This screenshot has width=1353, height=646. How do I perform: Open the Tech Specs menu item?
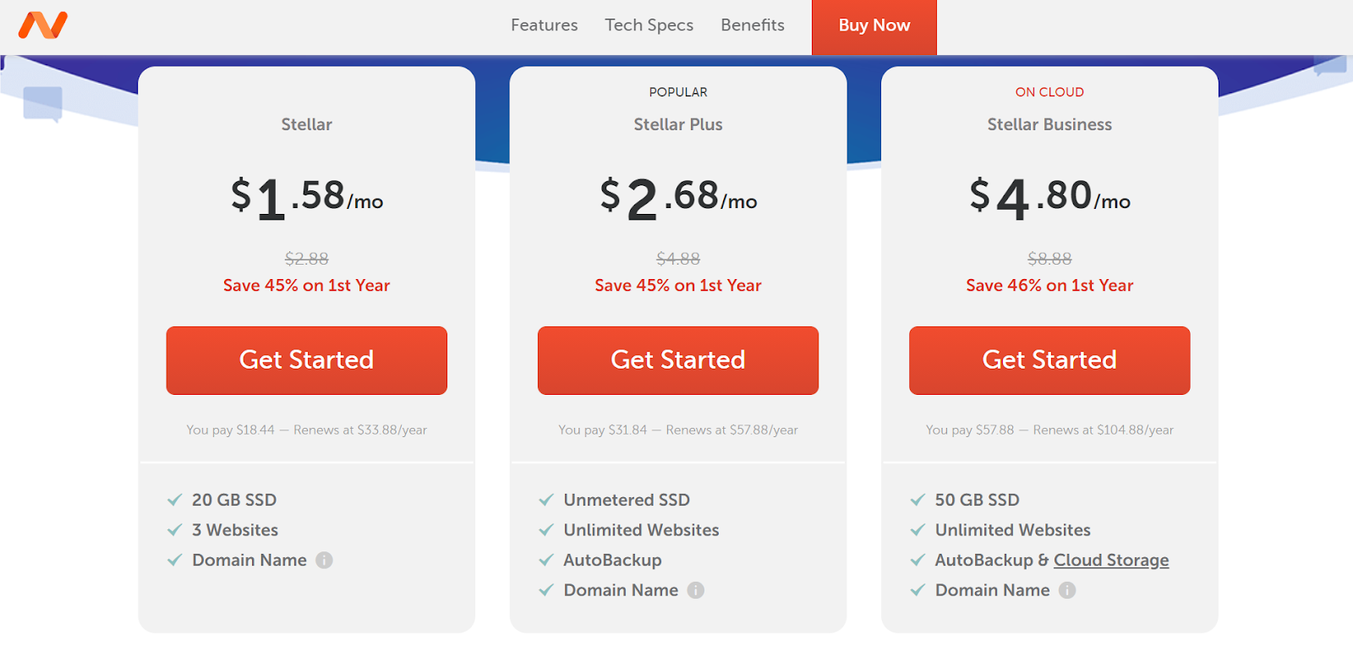pyautogui.click(x=649, y=25)
